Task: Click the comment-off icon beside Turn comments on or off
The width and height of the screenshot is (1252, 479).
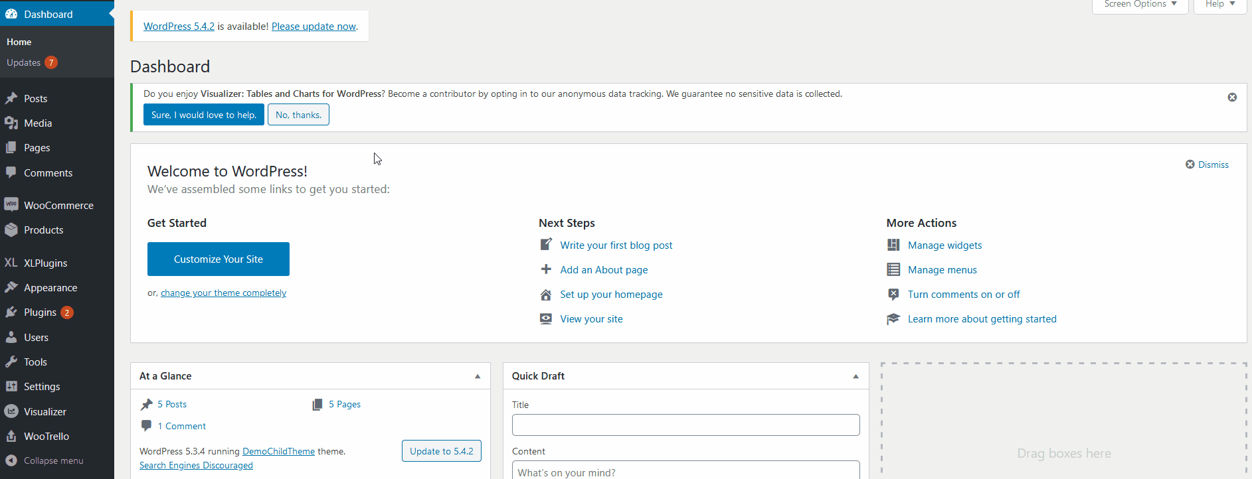Action: [x=893, y=294]
